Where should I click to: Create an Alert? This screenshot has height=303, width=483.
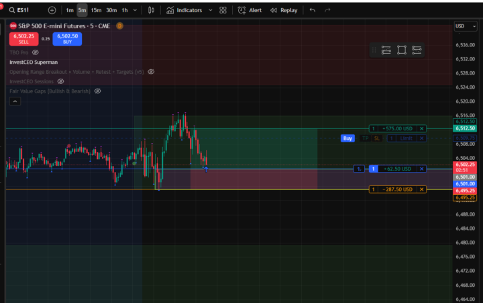click(250, 10)
